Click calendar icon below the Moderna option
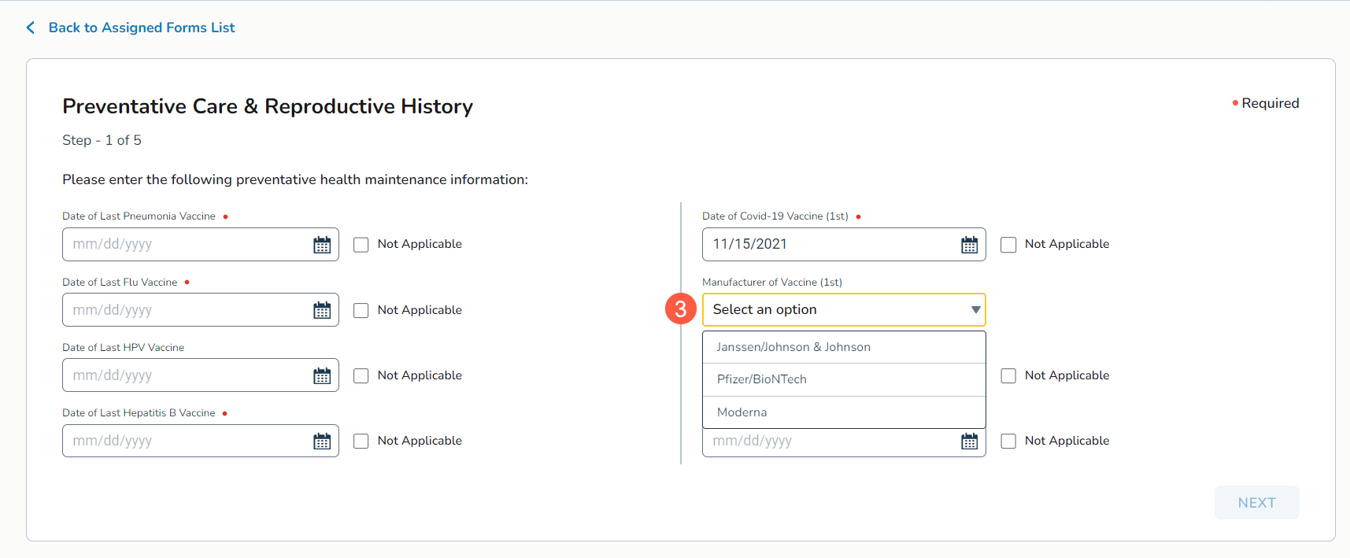The image size is (1350, 558). (x=969, y=442)
